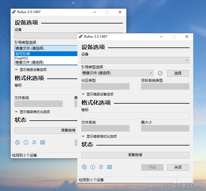Viewport: 206px width, 191px height.
Task: Click settings sliders icon in back Rufus window
Action: [34, 142]
